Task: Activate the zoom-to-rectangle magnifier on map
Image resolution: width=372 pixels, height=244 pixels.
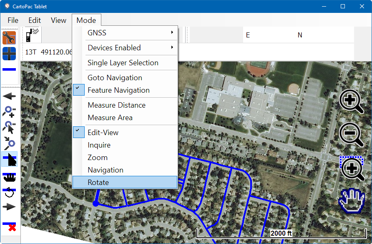Action: (x=352, y=168)
